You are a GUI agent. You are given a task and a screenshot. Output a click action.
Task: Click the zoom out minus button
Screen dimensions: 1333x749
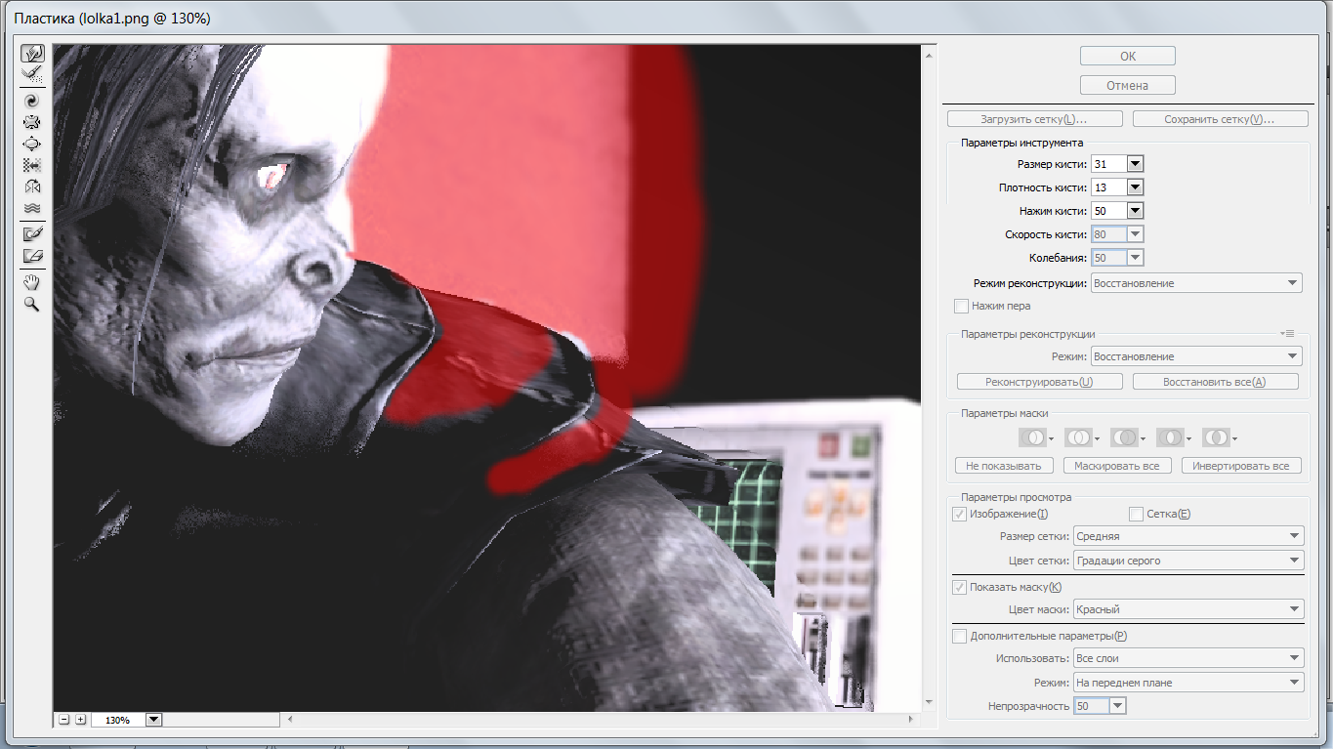click(64, 720)
